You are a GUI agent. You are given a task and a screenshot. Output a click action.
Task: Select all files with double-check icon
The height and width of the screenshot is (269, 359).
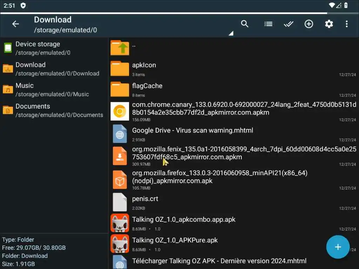(289, 24)
